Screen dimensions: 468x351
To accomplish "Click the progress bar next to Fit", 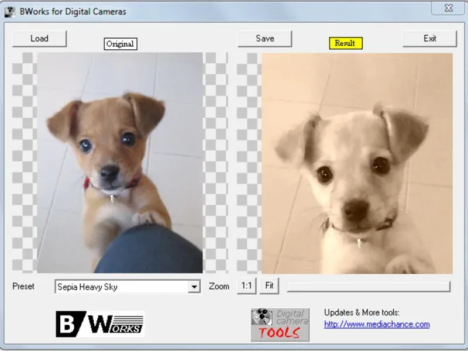I will pos(369,287).
